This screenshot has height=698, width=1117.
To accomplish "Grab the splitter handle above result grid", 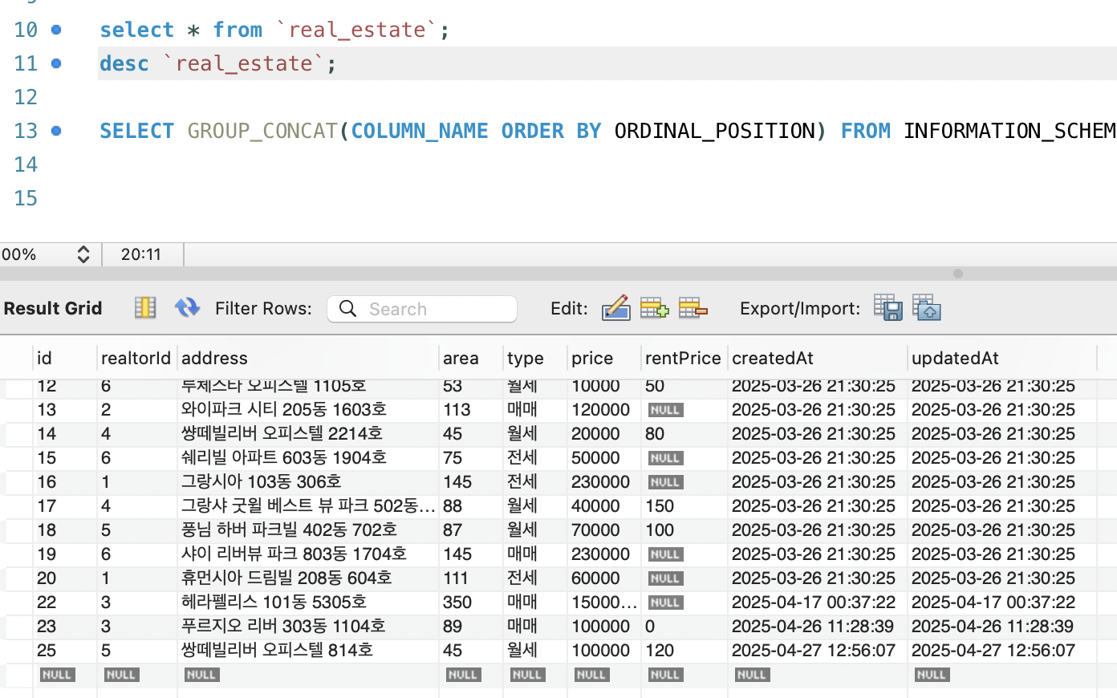I will click(x=957, y=274).
